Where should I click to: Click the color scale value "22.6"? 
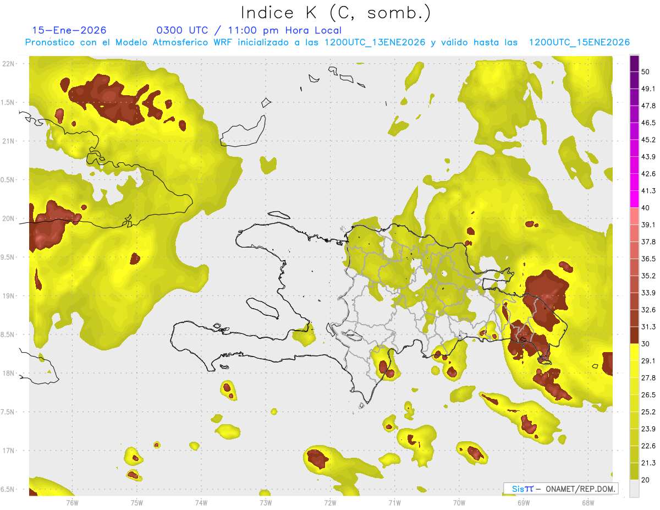click(648, 446)
